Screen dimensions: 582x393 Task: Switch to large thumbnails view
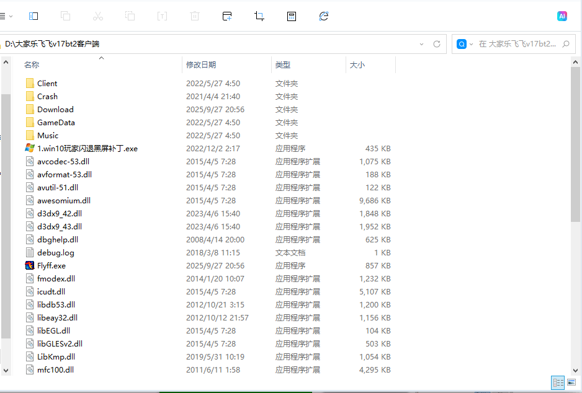[x=571, y=383]
